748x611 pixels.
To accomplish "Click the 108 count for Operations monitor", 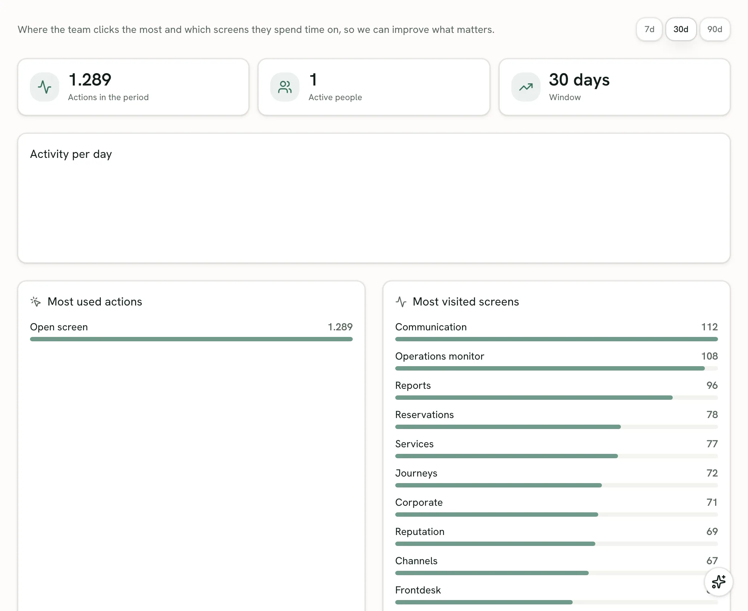I will tap(709, 356).
